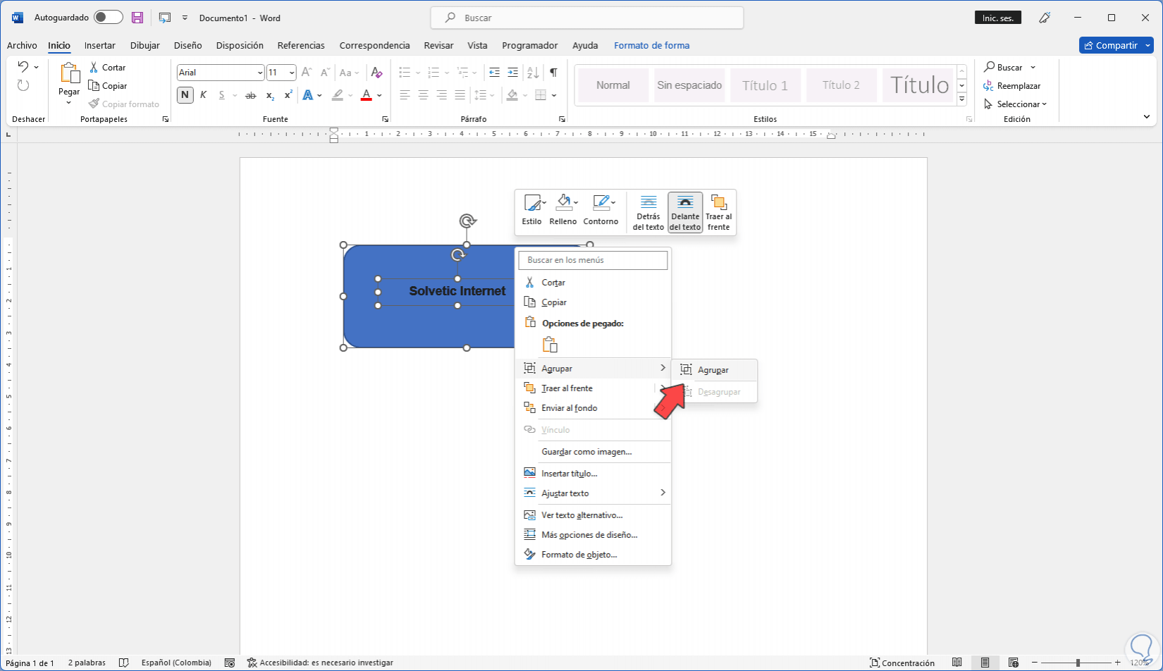Click the Format Painter brush icon
This screenshot has height=671, width=1163.
(94, 104)
